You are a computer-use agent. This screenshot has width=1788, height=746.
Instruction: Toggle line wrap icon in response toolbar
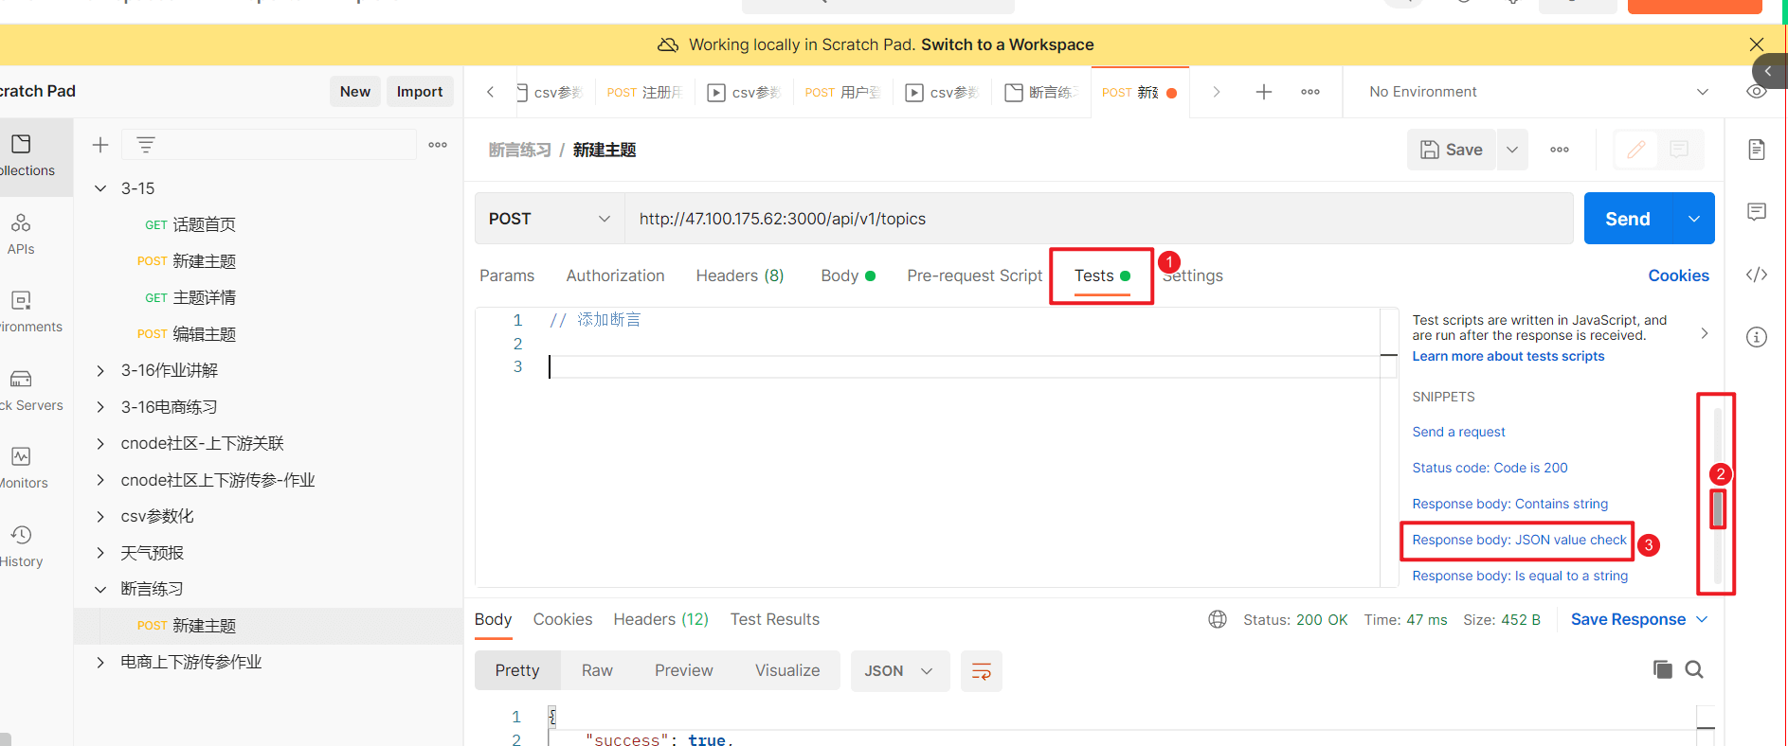click(982, 671)
